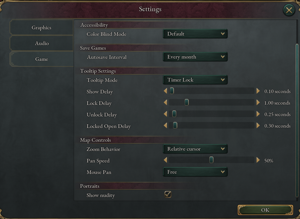This screenshot has height=219, width=300.
Task: Click the left arrow to decrease Show Delay
Action: 165,91
